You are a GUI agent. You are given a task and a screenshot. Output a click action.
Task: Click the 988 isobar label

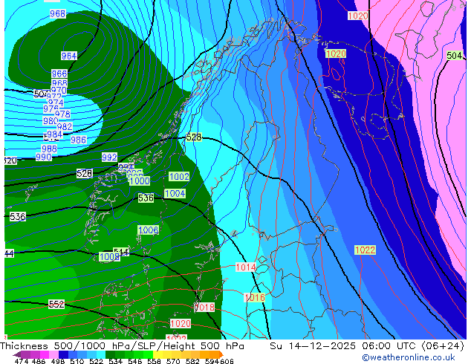49,149
